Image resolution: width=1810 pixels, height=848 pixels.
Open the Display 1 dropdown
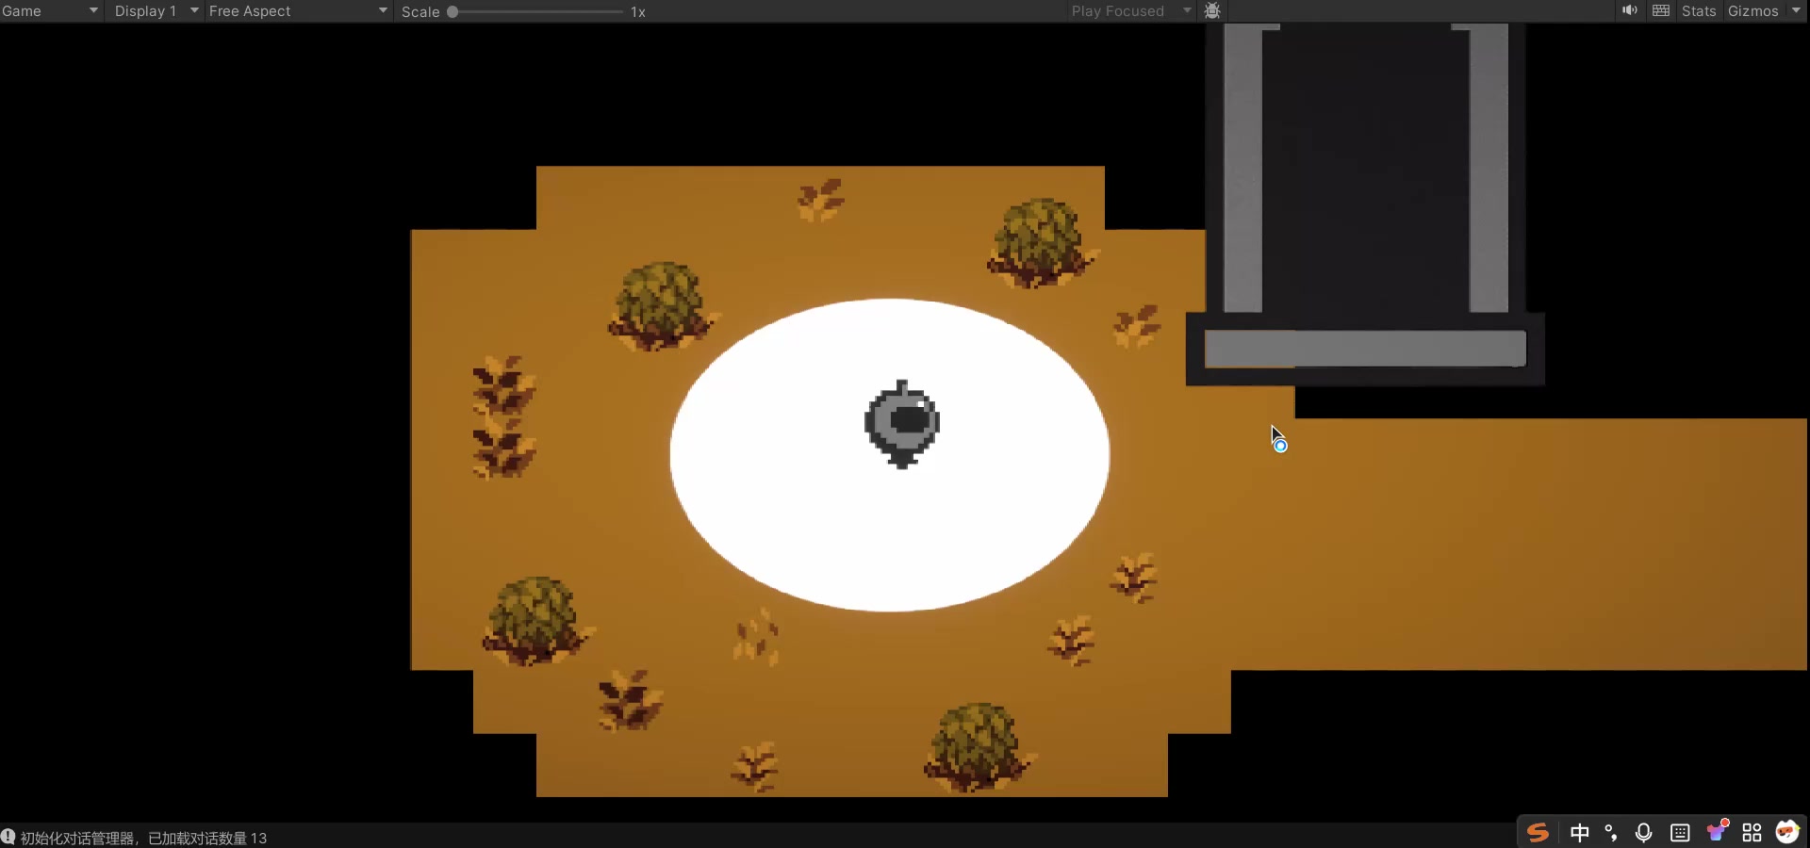point(156,11)
